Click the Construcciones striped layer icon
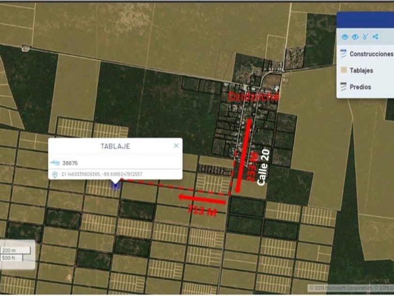Viewport: 394px width, 296px height. 343,54
